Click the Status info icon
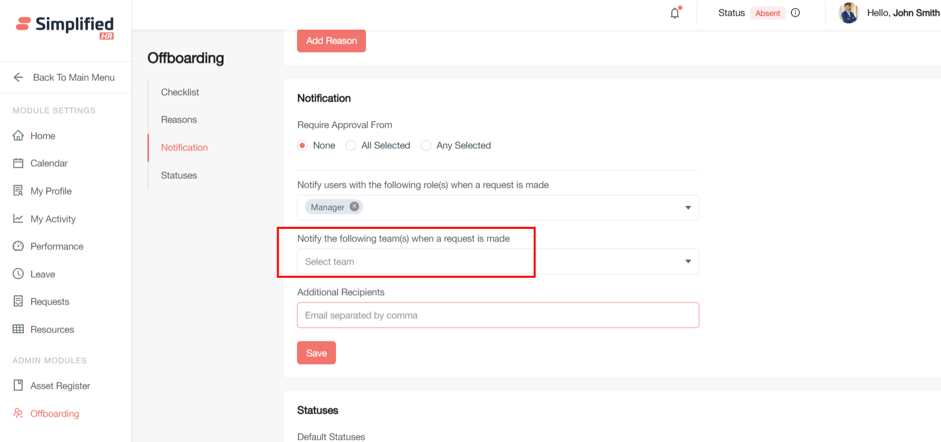941x442 pixels. click(x=795, y=13)
